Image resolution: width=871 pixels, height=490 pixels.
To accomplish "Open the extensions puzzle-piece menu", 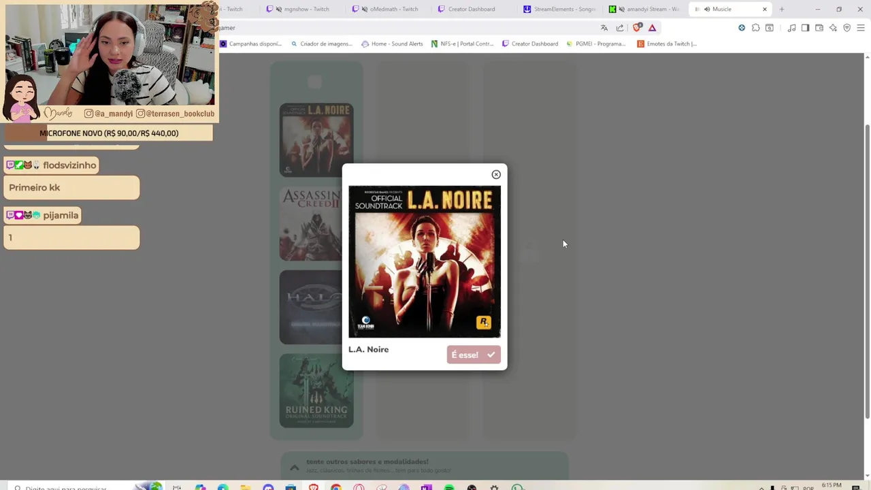I will coord(755,28).
